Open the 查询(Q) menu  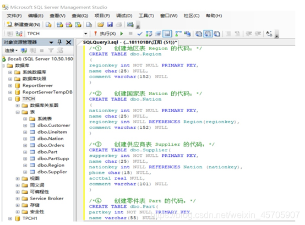[x=80, y=15]
